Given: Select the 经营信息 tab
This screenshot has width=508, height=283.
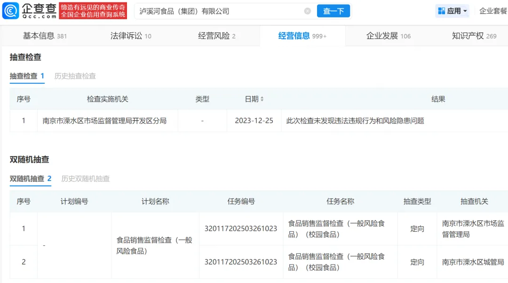Looking at the screenshot, I should click(x=302, y=36).
